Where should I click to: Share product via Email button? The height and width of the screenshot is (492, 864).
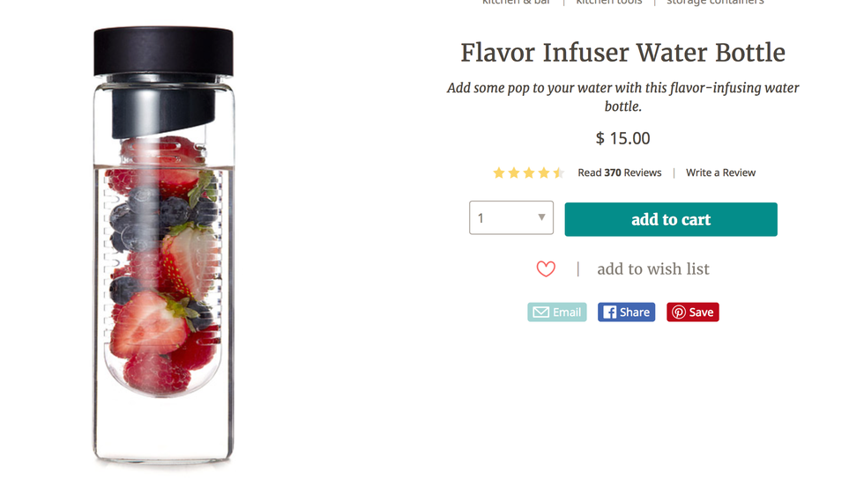[x=557, y=312]
